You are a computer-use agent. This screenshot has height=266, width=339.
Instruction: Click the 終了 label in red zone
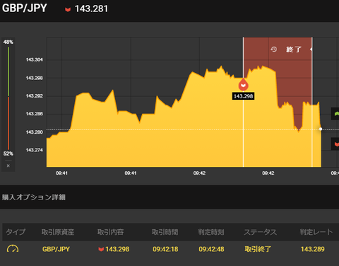[294, 50]
